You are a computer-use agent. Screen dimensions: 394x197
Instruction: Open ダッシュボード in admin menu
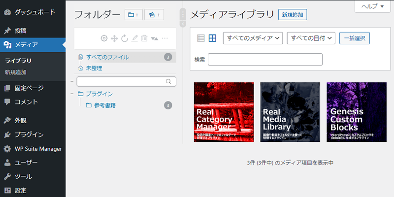coord(33,12)
